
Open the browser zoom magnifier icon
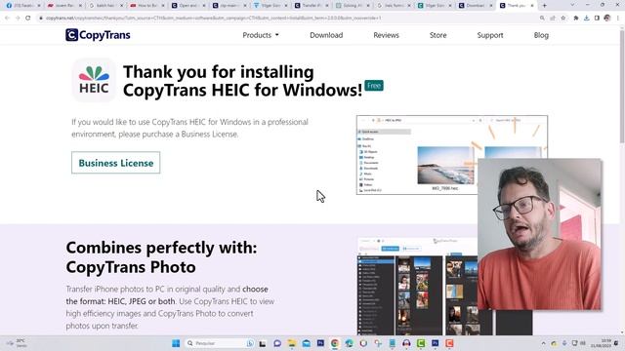coord(542,18)
